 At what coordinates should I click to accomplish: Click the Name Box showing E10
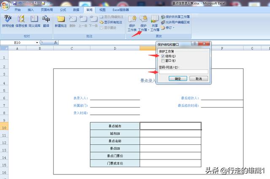coord(18,43)
